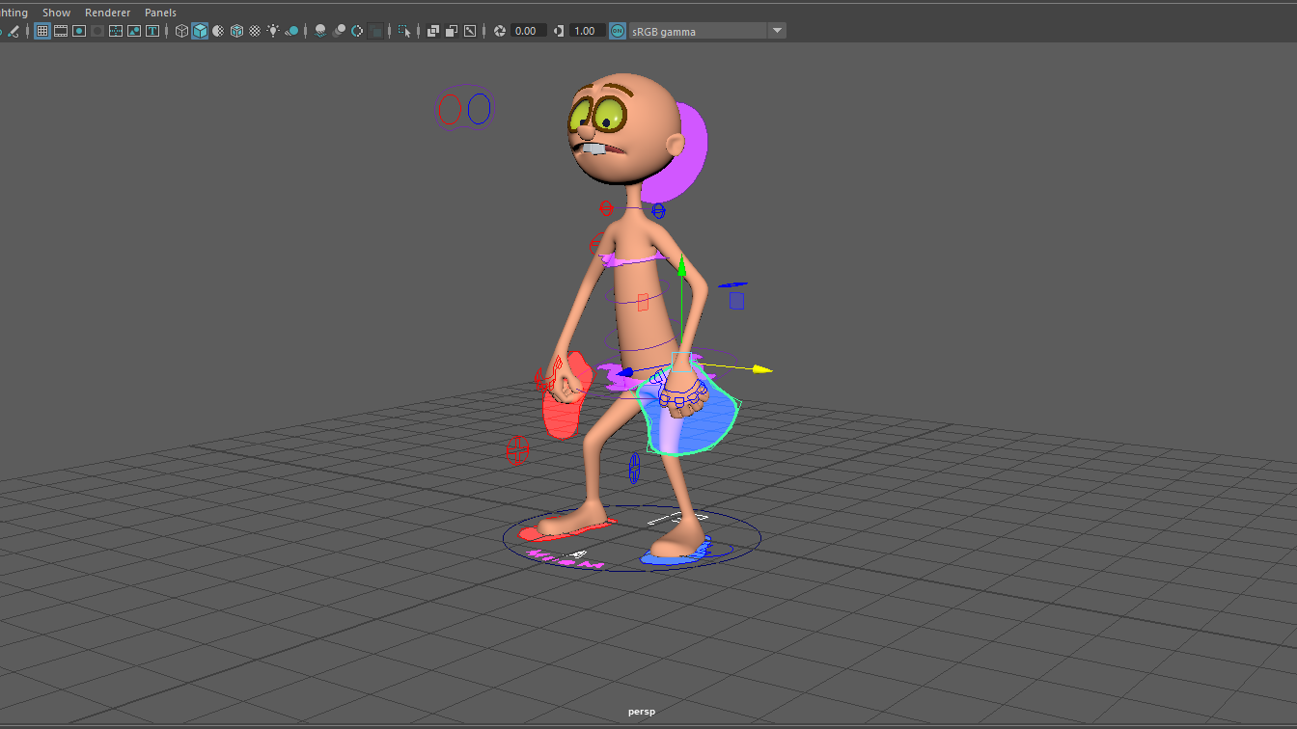1297x729 pixels.
Task: Adjust the exposure aperture control
Action: pos(499,30)
